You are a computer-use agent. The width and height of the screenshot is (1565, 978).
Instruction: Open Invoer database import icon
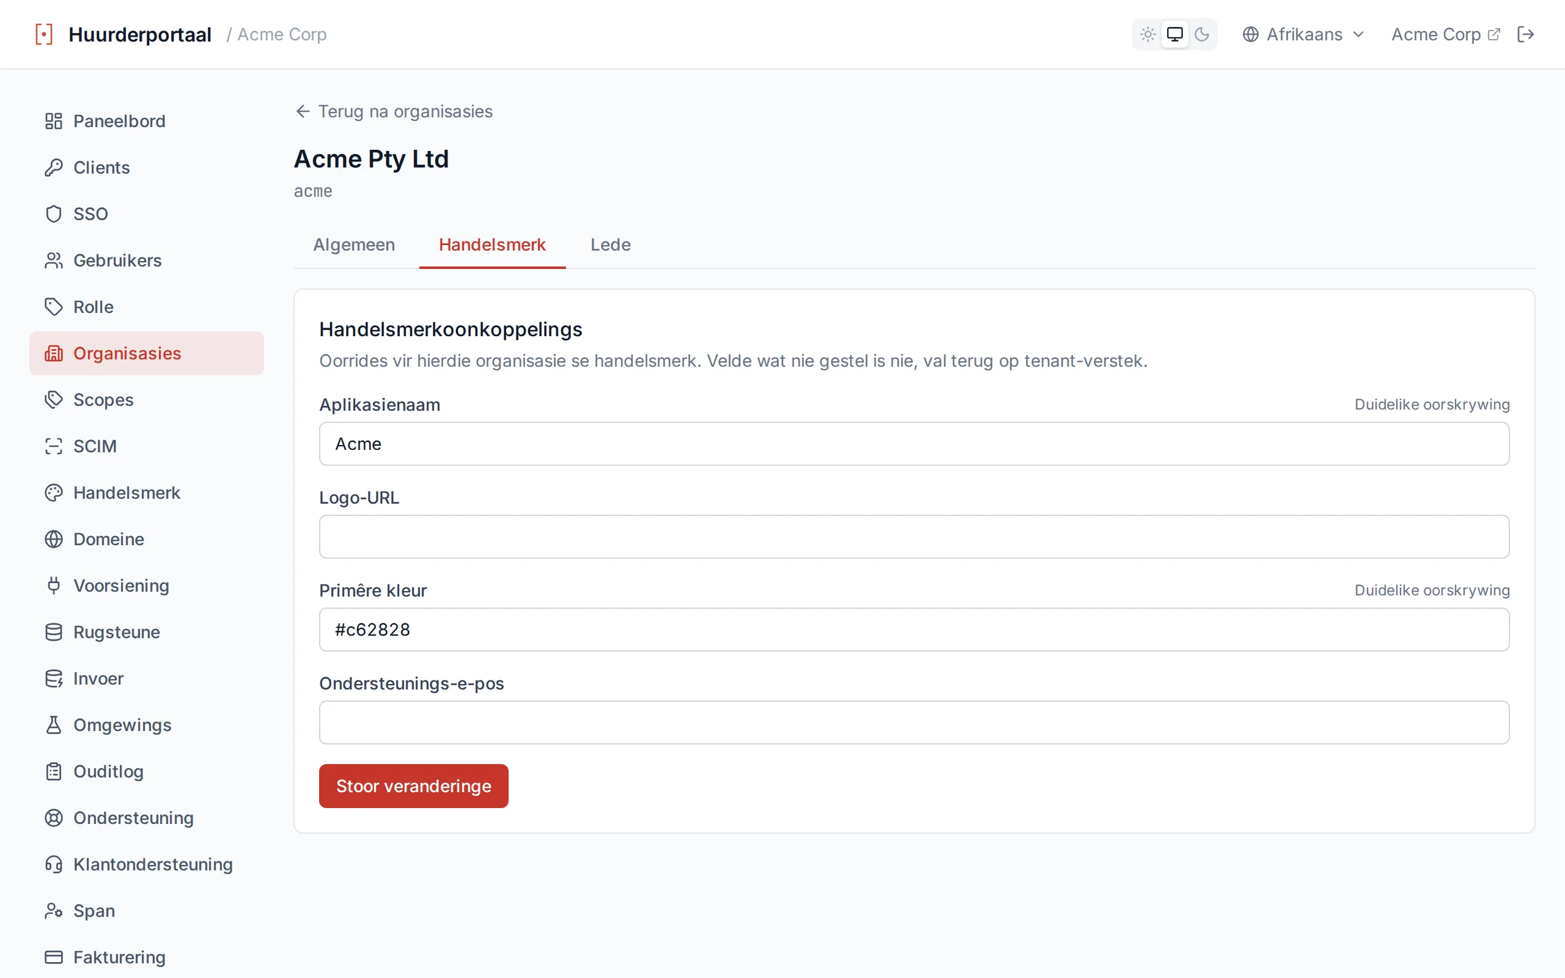(54, 678)
